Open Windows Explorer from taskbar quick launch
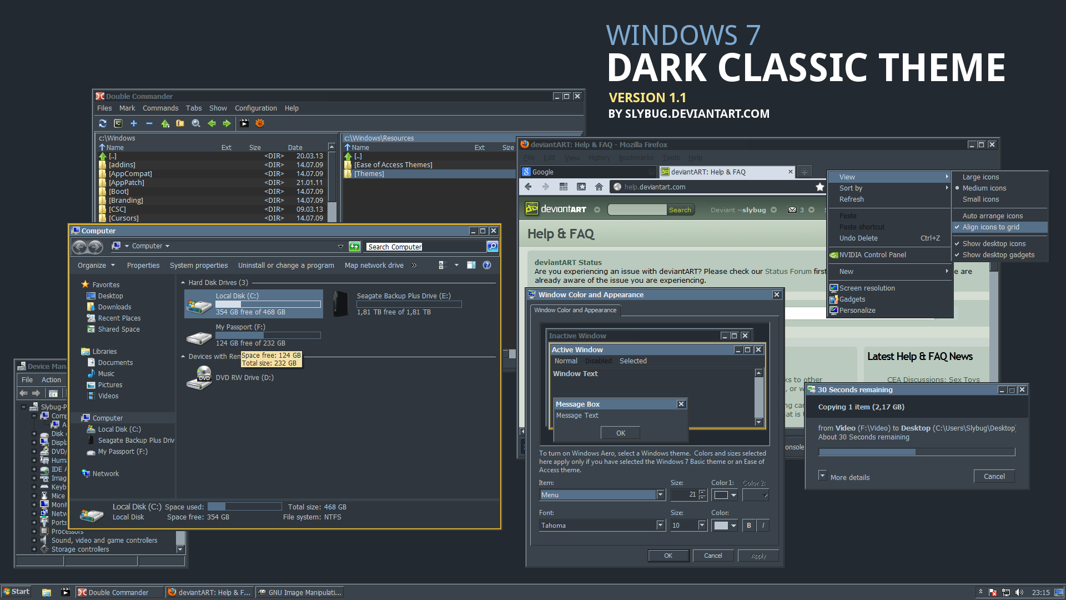Viewport: 1066px width, 600px height. coord(47,592)
